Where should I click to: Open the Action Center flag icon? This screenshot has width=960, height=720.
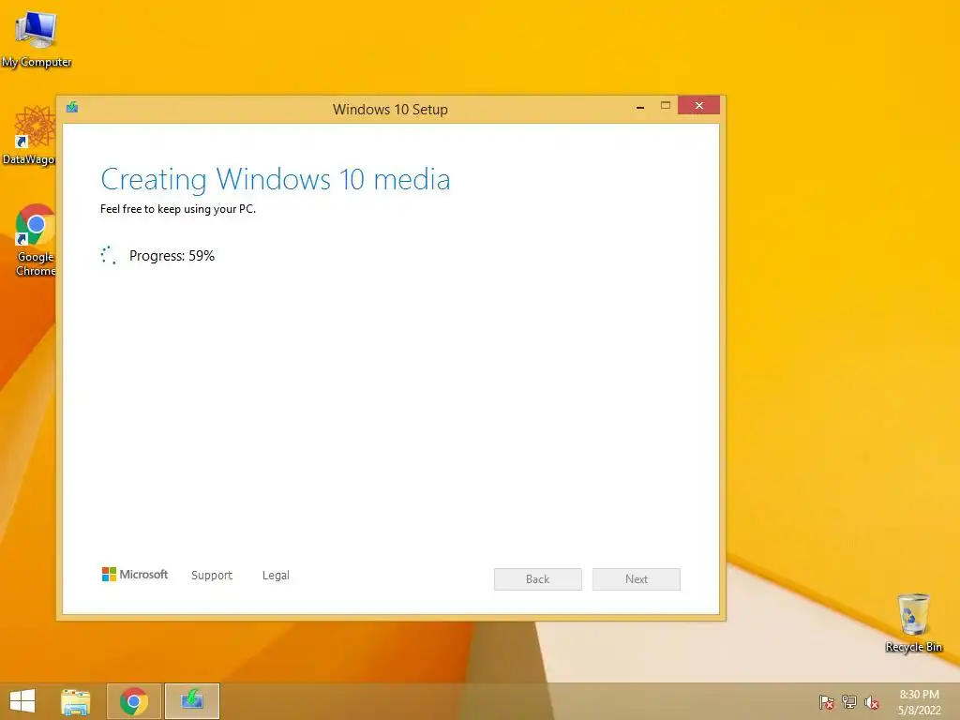(826, 701)
